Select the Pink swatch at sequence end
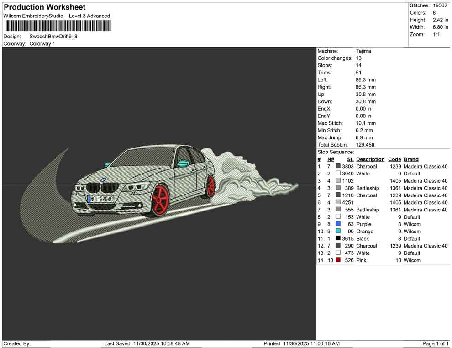The height and width of the screenshot is (348, 452). [338, 260]
